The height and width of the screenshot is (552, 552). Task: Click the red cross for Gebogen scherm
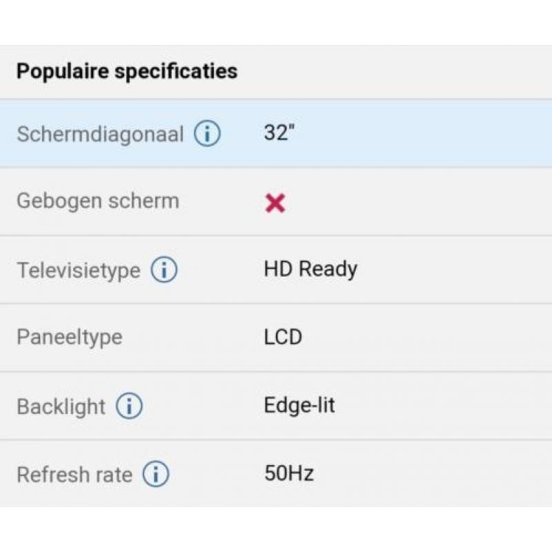tap(275, 203)
